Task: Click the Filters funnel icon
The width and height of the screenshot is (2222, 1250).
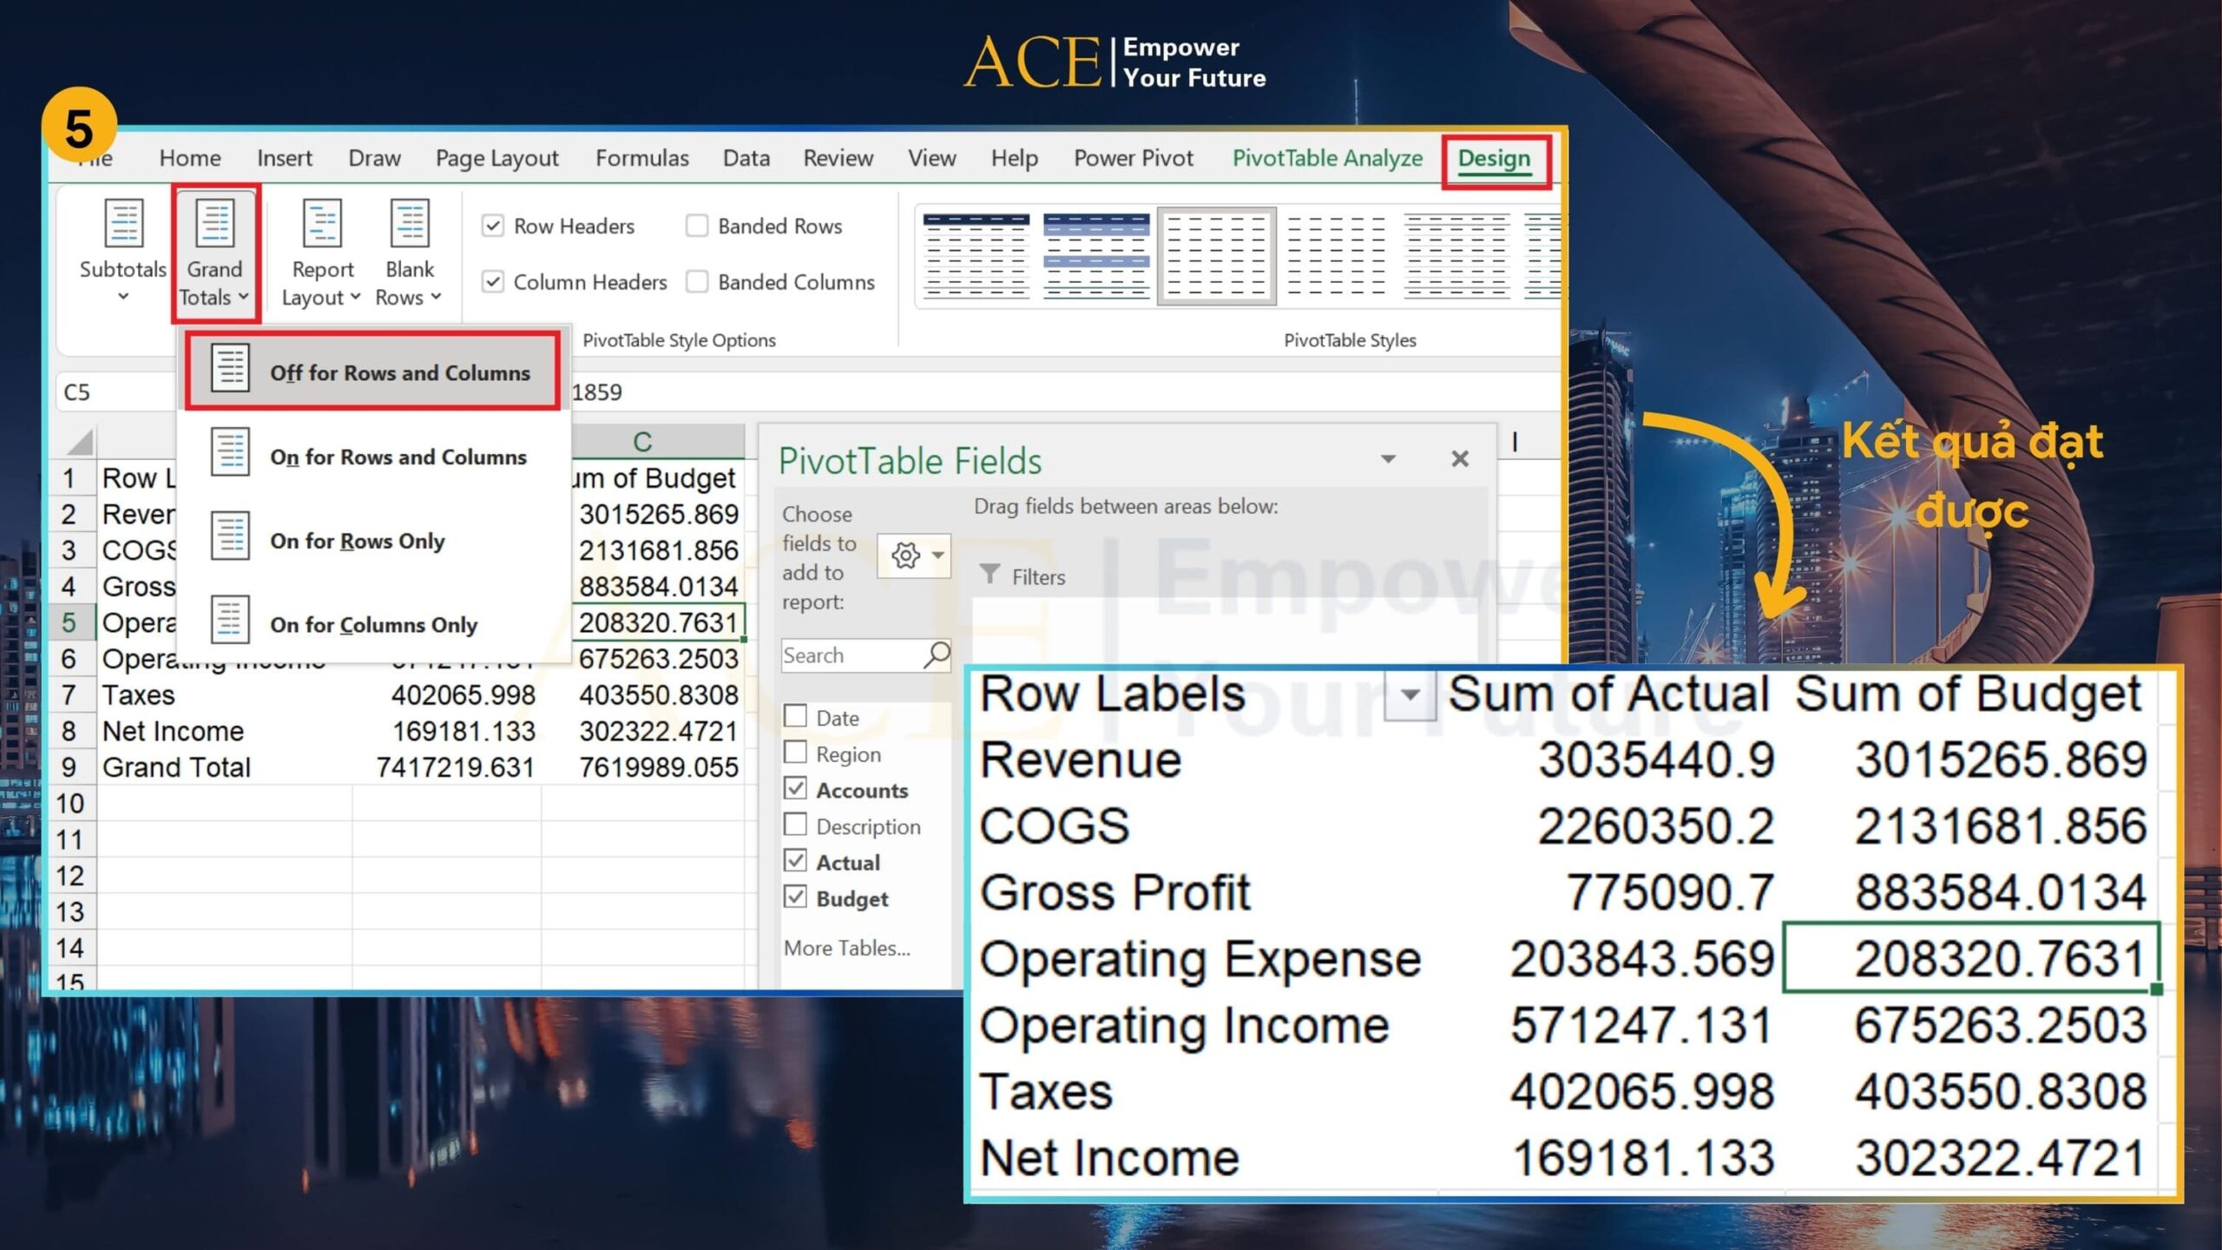Action: [x=992, y=576]
